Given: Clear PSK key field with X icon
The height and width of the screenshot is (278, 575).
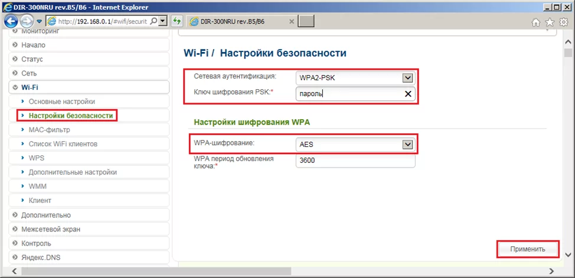Looking at the screenshot, I should (407, 94).
